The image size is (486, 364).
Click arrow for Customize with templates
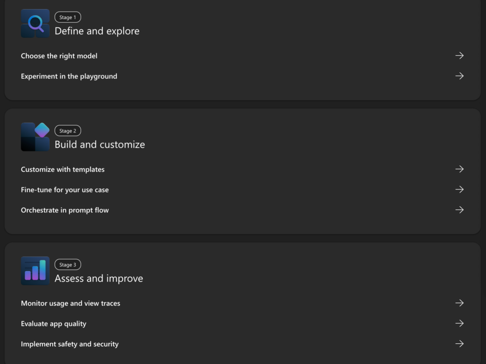click(x=459, y=169)
